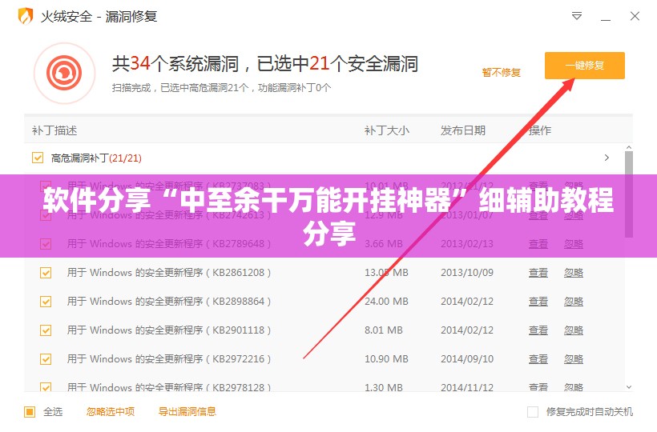
Task: Click 查看 for KB2901118
Action: pos(538,330)
